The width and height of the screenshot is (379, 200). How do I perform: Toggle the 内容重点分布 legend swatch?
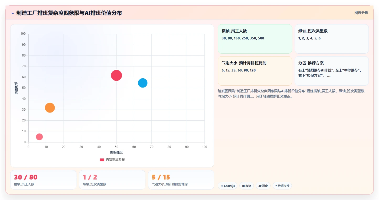(102, 160)
